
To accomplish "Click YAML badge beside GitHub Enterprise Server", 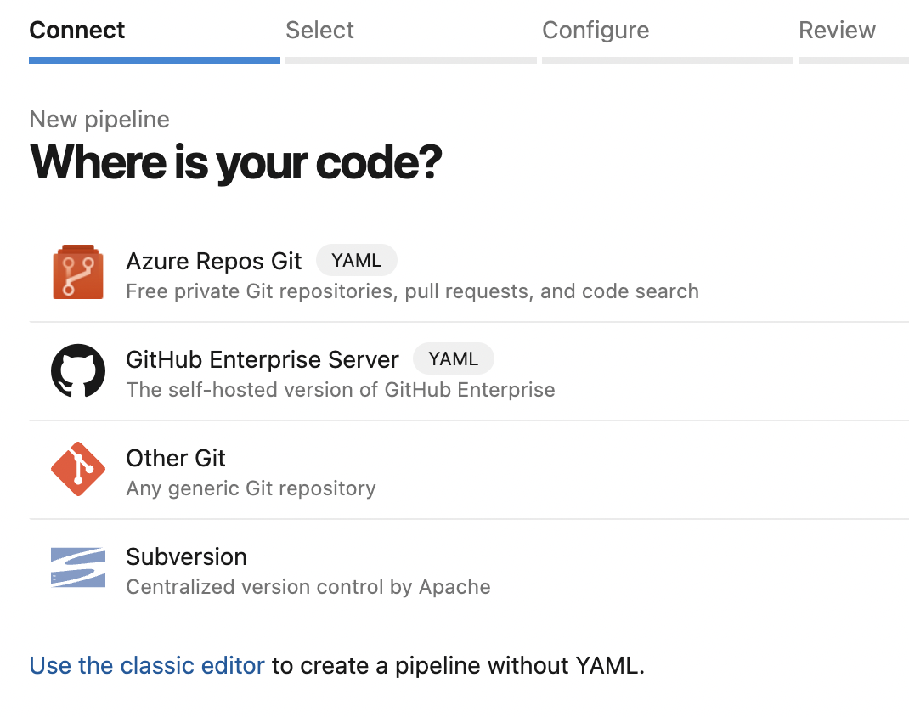I will [453, 358].
